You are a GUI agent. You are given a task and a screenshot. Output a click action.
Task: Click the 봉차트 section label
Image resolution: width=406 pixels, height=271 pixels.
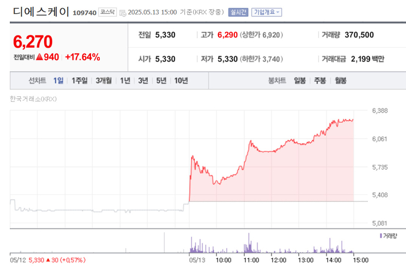click(x=277, y=81)
